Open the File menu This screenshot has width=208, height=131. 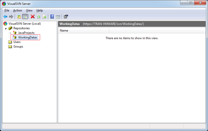[7, 10]
